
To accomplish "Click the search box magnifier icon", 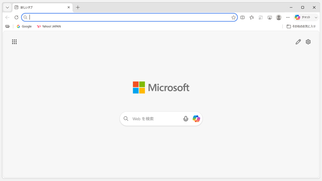I will tap(126, 118).
